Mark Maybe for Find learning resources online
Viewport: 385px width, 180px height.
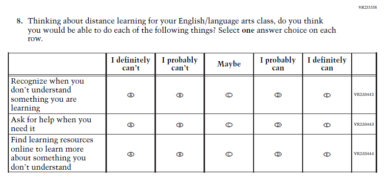point(229,154)
